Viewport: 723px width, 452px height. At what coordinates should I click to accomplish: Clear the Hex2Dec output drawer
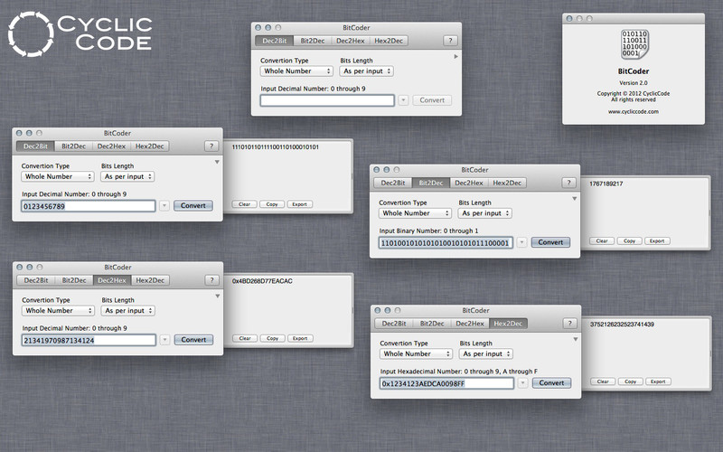click(603, 381)
